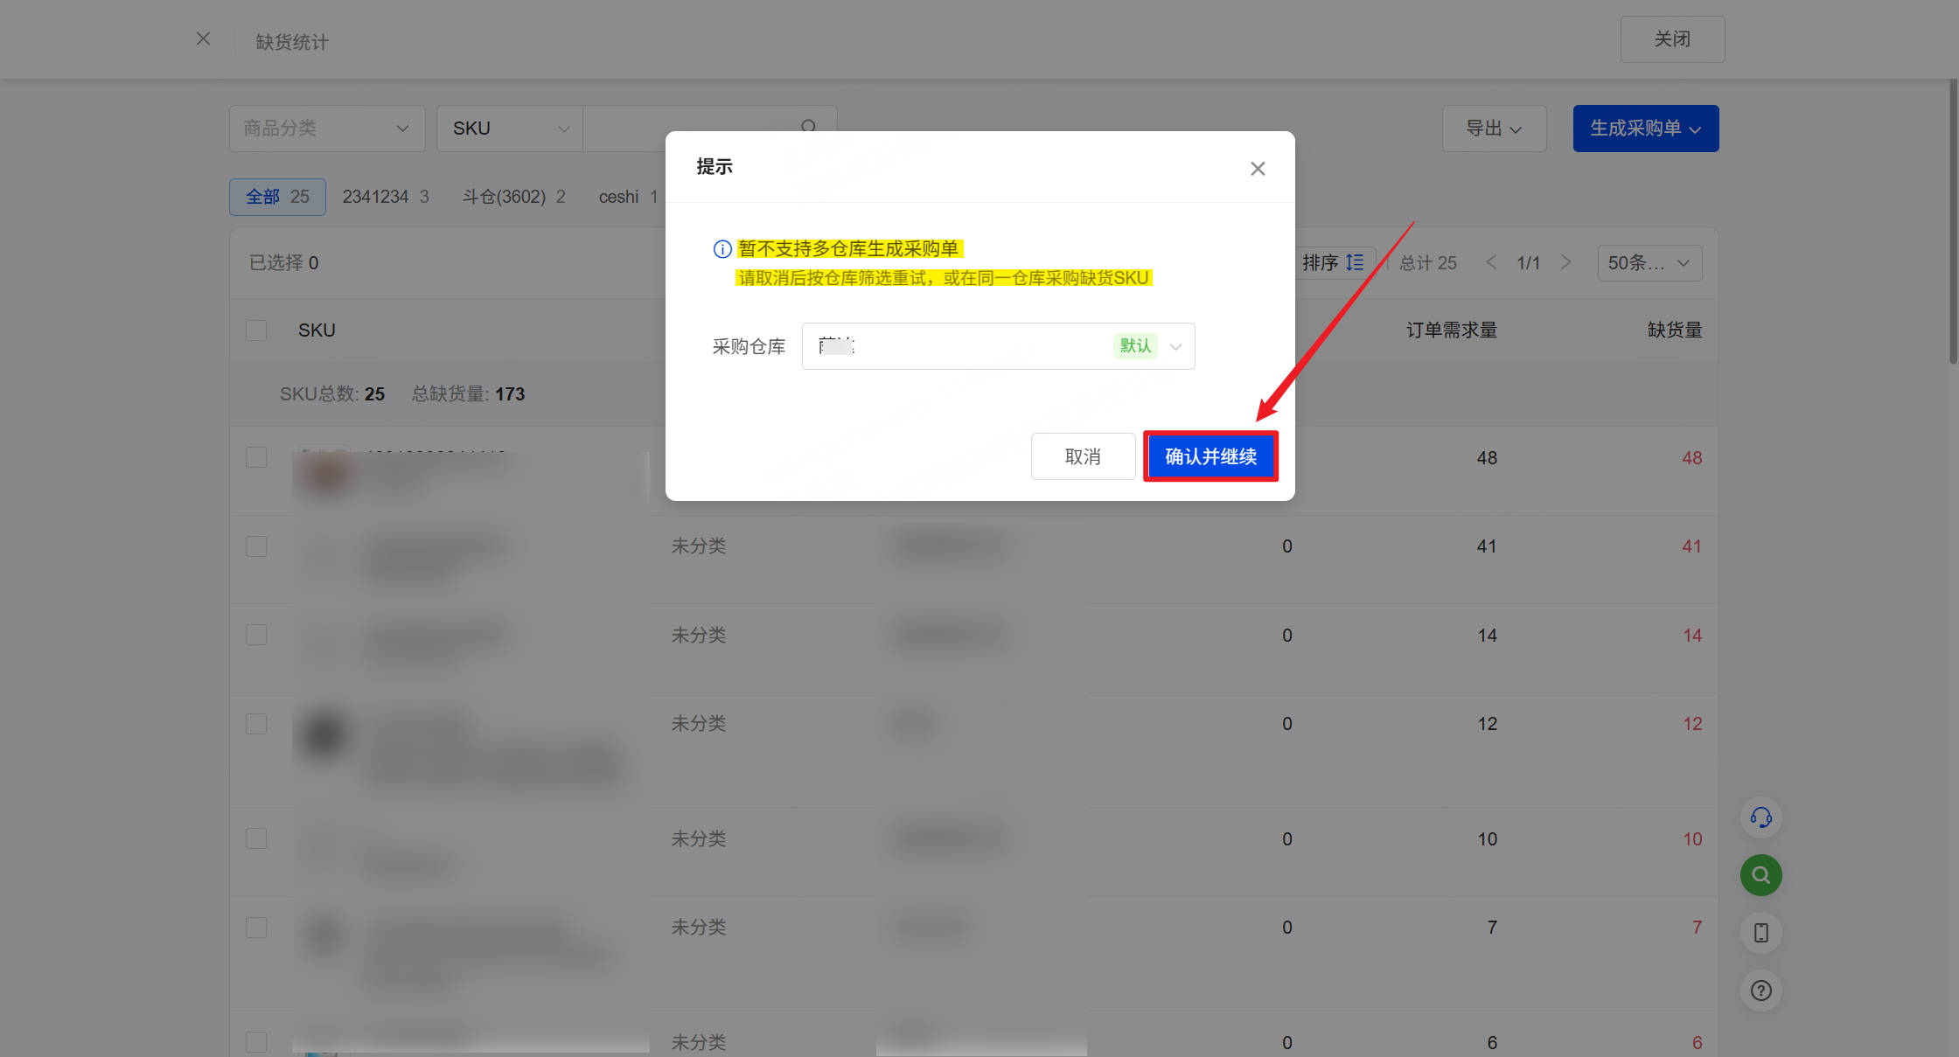The width and height of the screenshot is (1959, 1057).
Task: Click the 取消 cancel button
Action: point(1083,456)
